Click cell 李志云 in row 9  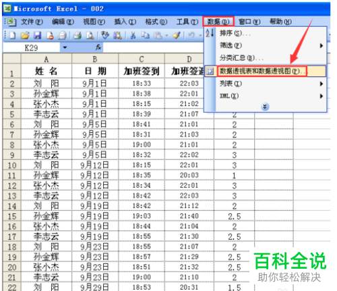[47, 155]
